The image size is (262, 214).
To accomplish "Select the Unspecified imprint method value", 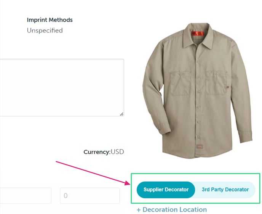I will 45,30.
